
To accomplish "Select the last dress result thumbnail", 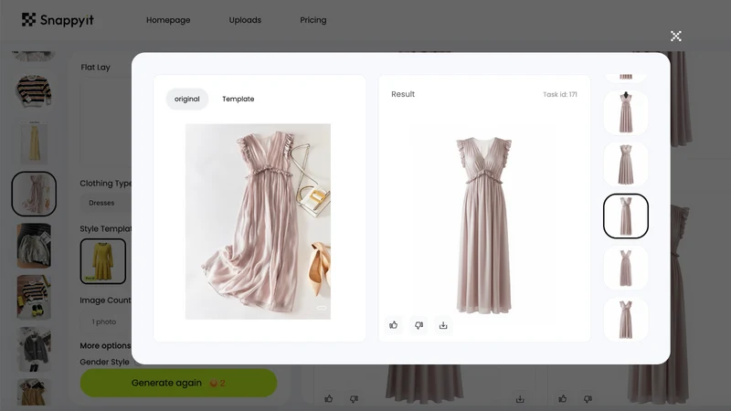I will pos(626,320).
